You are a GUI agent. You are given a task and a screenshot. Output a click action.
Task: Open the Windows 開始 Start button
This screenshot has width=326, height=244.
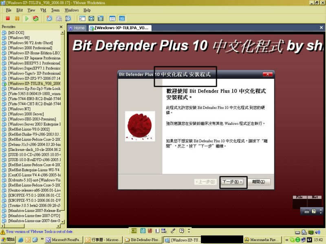(8, 240)
